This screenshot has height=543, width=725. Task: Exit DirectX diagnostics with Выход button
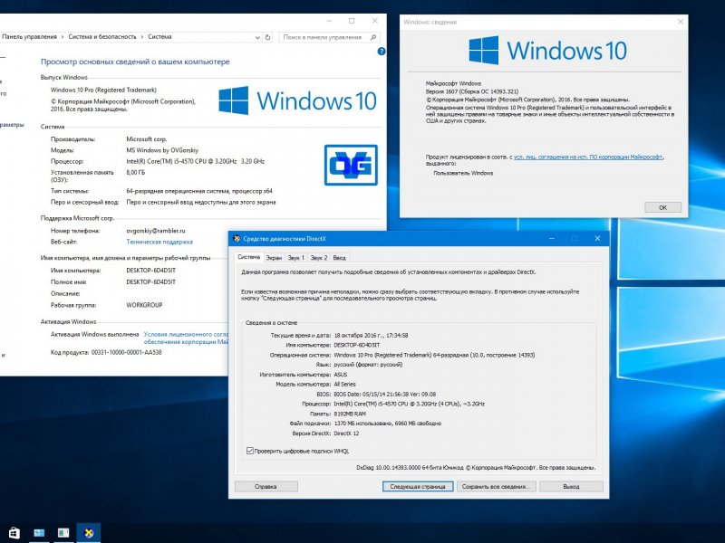point(571,486)
